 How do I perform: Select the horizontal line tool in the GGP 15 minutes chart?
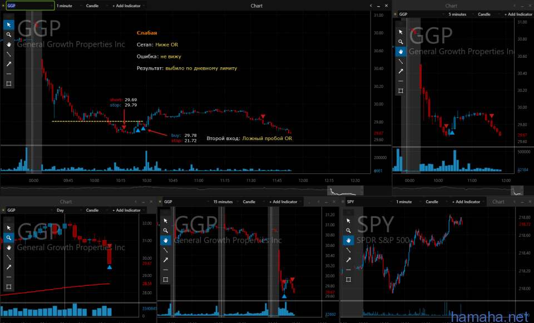click(x=166, y=270)
